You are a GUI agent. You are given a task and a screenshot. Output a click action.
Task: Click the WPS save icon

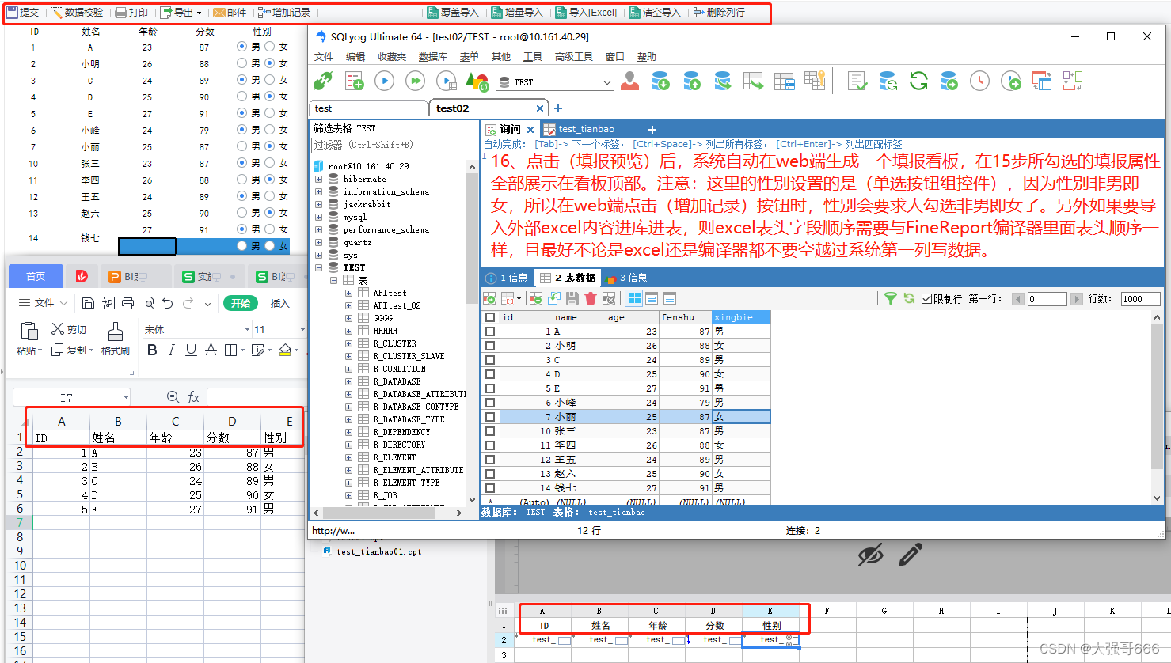(88, 303)
